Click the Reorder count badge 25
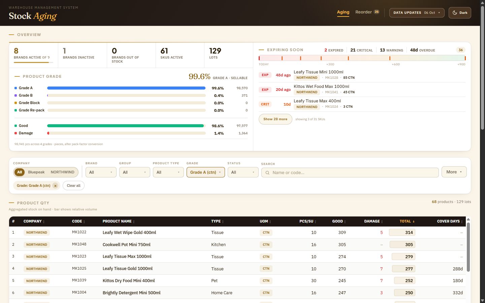The image size is (485, 303). tap(377, 12)
